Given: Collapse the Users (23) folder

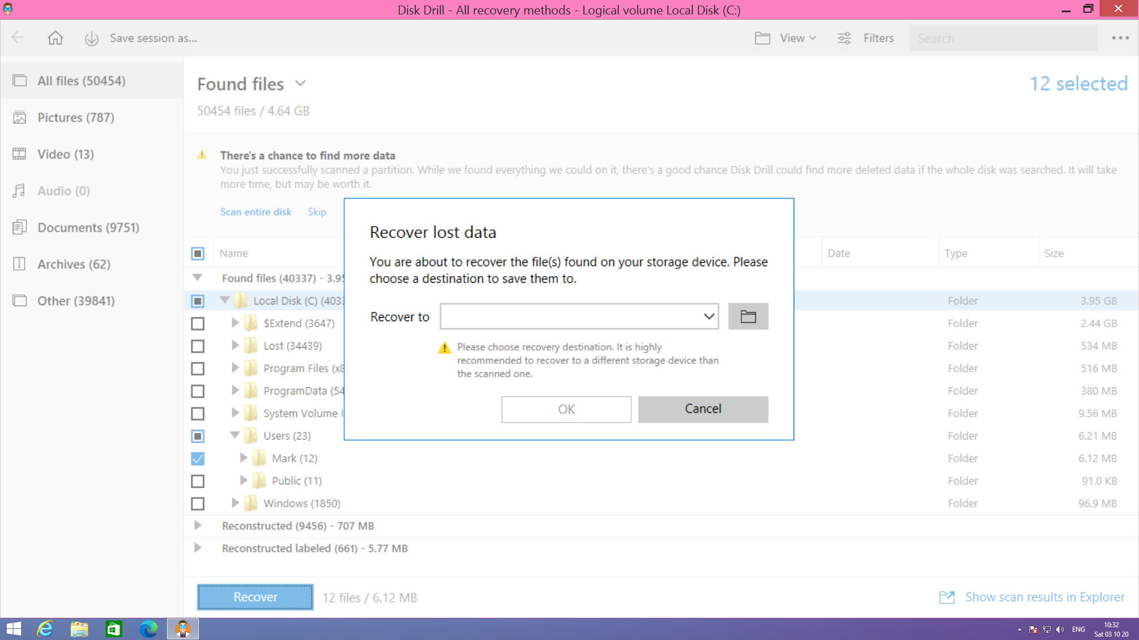Looking at the screenshot, I should click(x=235, y=435).
